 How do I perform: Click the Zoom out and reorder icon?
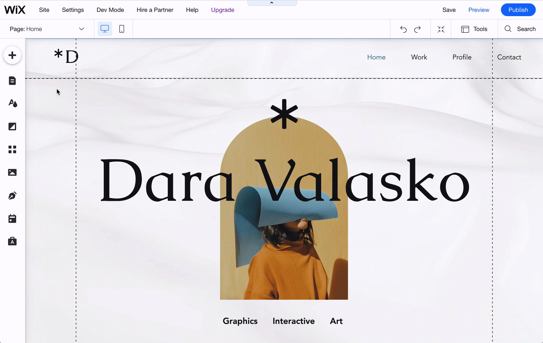[441, 29]
